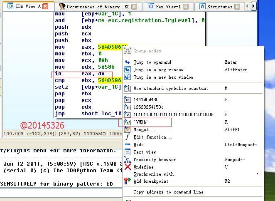Switch to Text view
Viewport: 275px width, 201px height.
pyautogui.click(x=145, y=152)
